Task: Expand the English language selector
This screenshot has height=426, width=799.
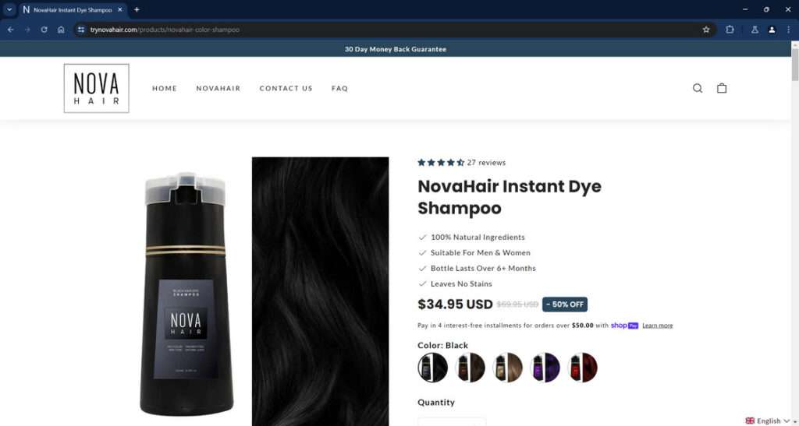Action: pyautogui.click(x=770, y=421)
